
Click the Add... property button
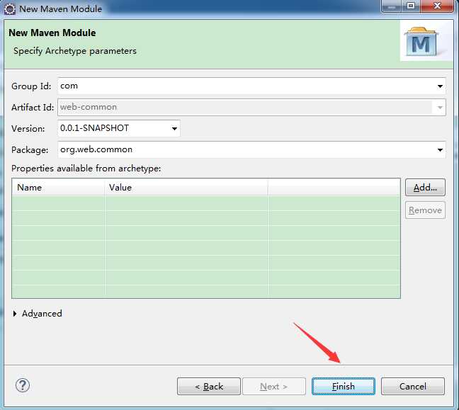tap(425, 187)
